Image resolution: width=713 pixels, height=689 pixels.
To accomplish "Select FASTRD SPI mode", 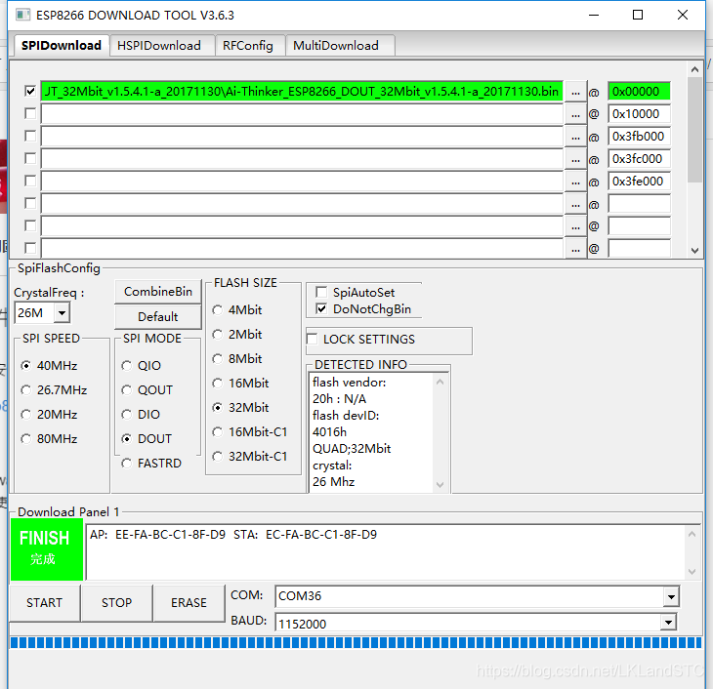I will coord(127,464).
